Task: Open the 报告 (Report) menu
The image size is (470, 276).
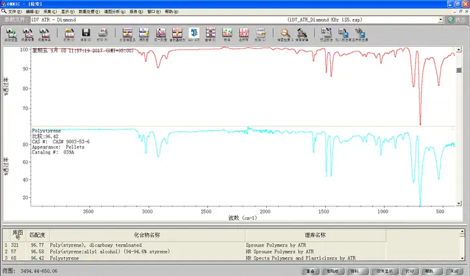Action: [136, 12]
